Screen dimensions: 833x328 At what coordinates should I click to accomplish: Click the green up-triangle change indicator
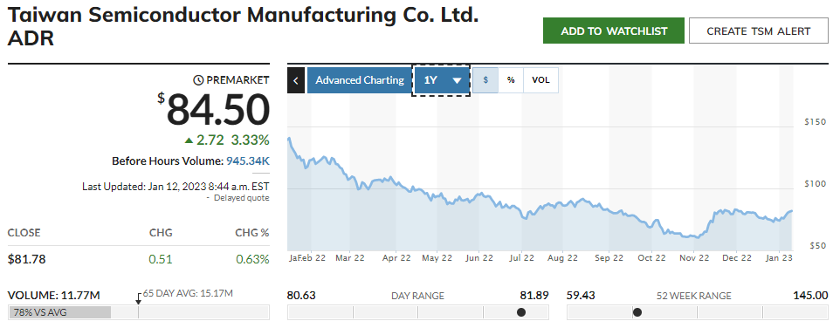tap(189, 140)
